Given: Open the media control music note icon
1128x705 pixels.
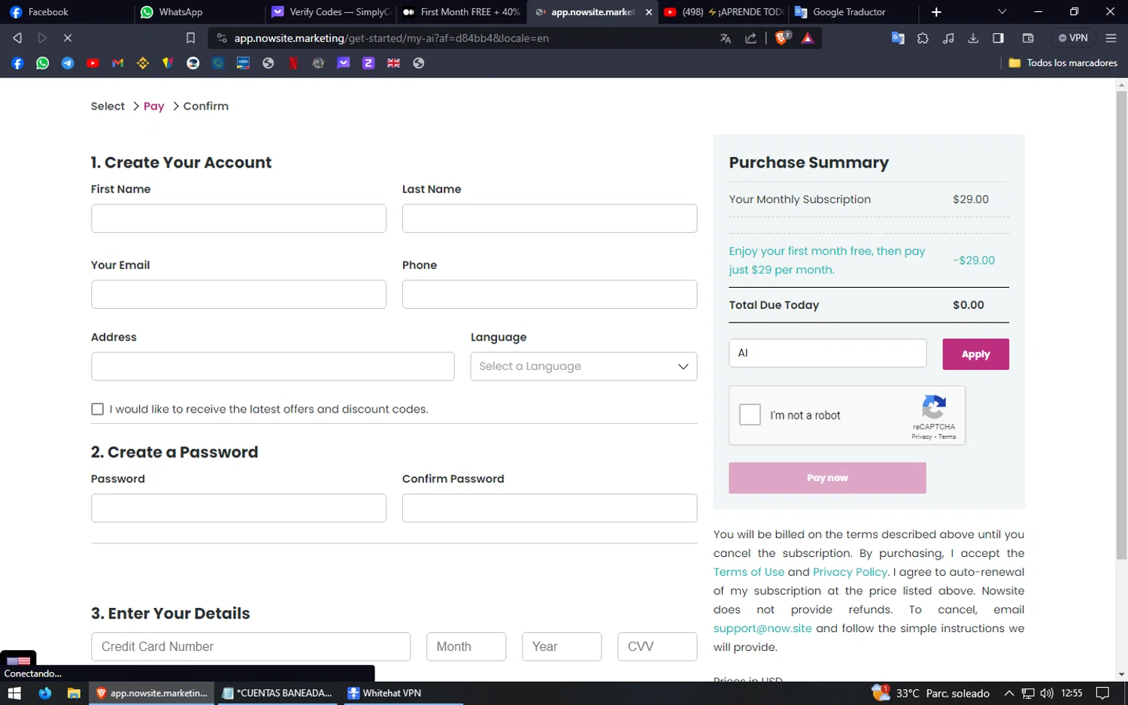Looking at the screenshot, I should pos(948,38).
